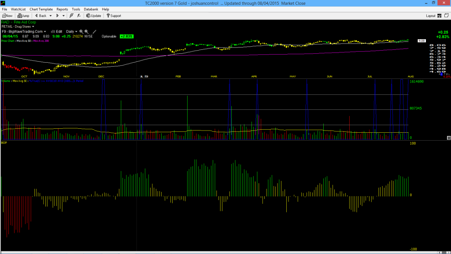Click the 9.08 price marker on the scale
451x254 pixels.
tap(421, 41)
